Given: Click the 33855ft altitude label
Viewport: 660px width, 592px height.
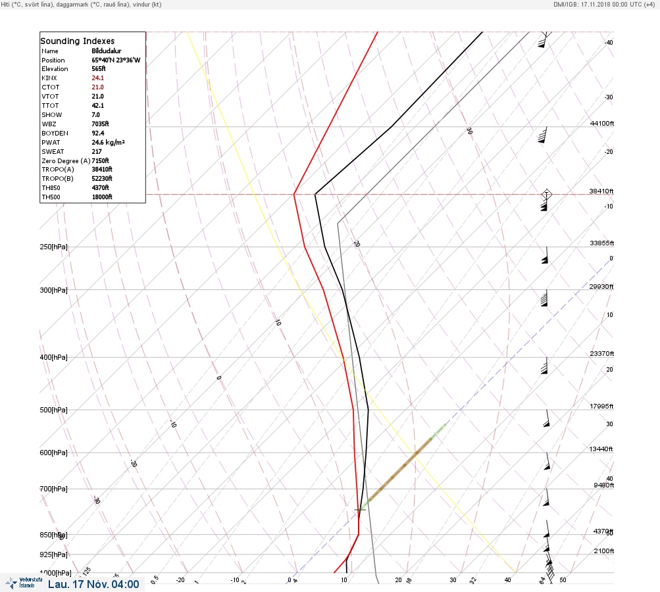Looking at the screenshot, I should coord(602,243).
